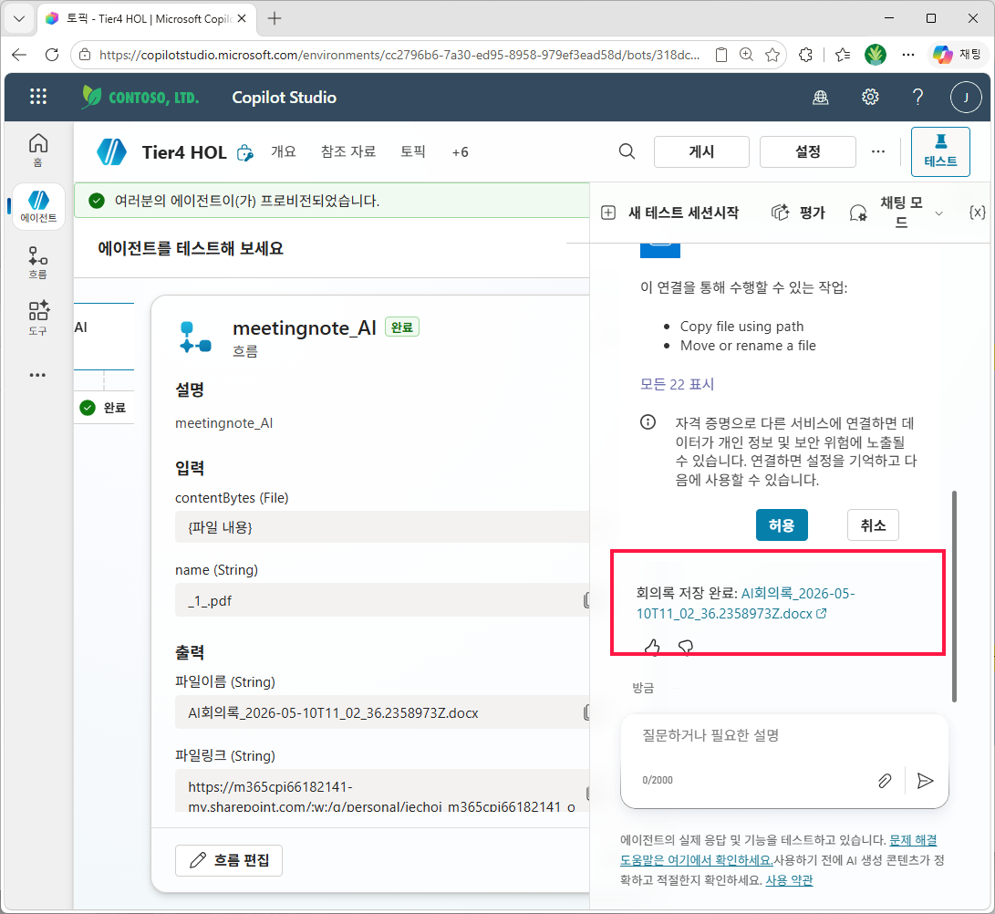Viewport: 995px width, 914px height.
Task: Open the browser Copilot 채팅 button
Action: [x=957, y=55]
